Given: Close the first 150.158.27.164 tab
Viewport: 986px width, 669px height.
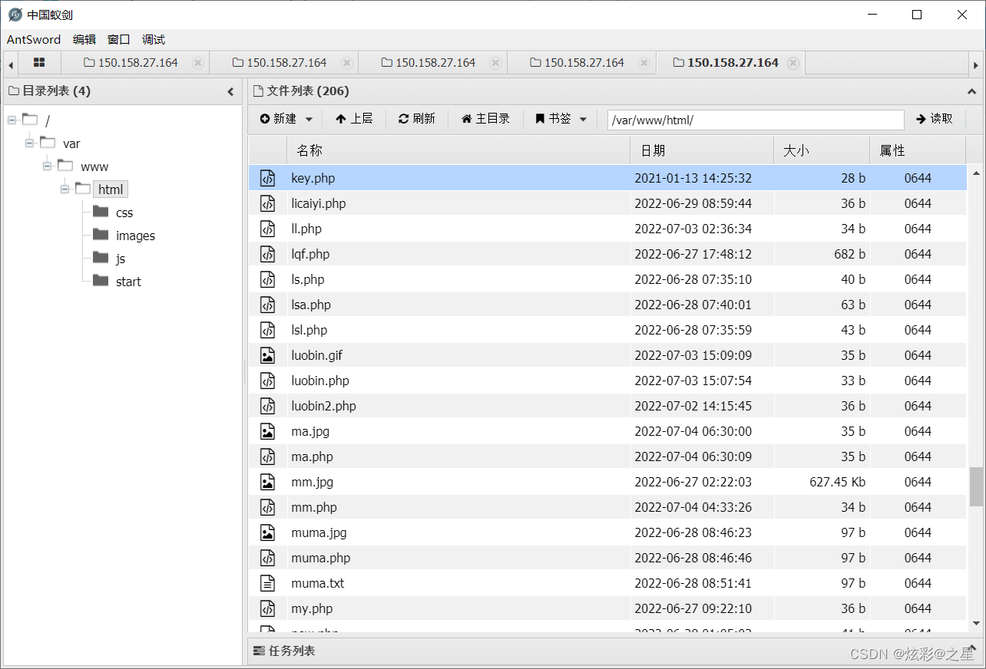Looking at the screenshot, I should tap(198, 63).
